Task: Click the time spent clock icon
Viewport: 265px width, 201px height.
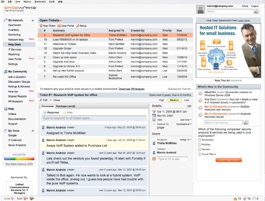Action: pyautogui.click(x=154, y=120)
